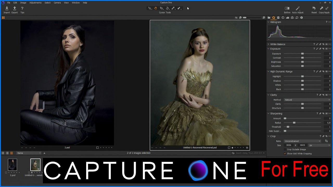Open the Library folder tool tab
The width and height of the screenshot is (333, 187).
click(269, 18)
